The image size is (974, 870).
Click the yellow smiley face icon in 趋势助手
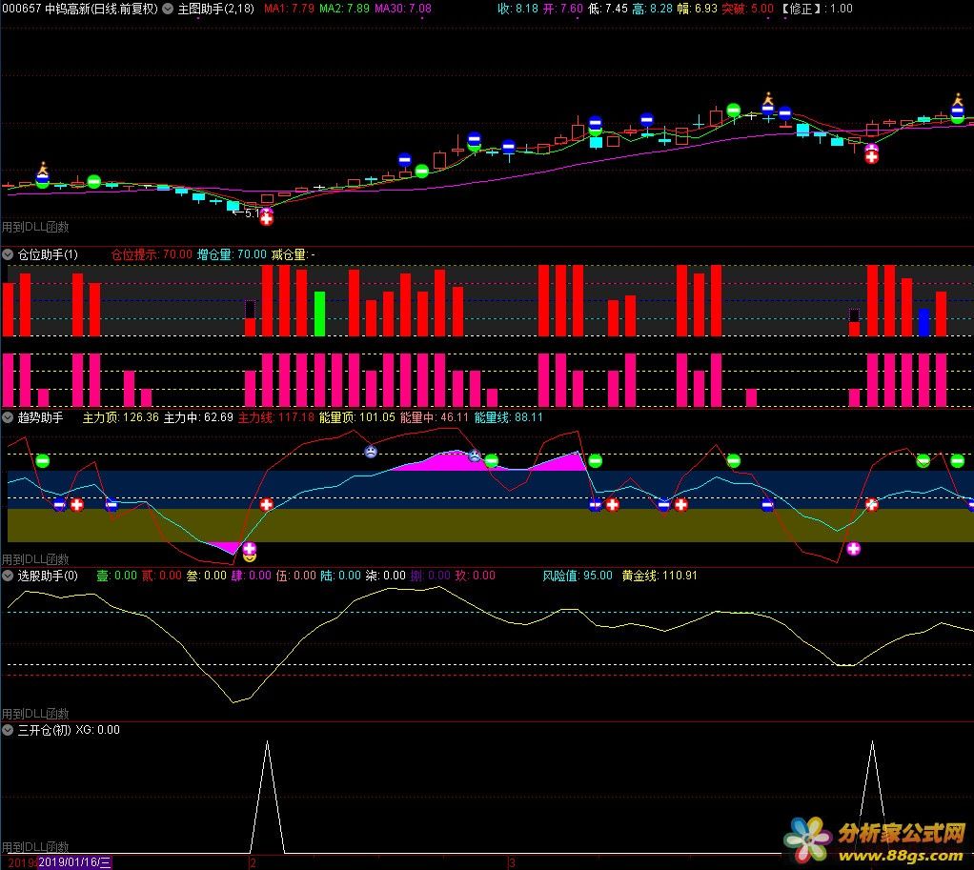pos(249,557)
